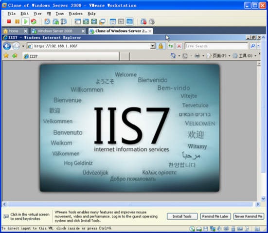Activate Unity mode toolbar icon

[102, 21]
